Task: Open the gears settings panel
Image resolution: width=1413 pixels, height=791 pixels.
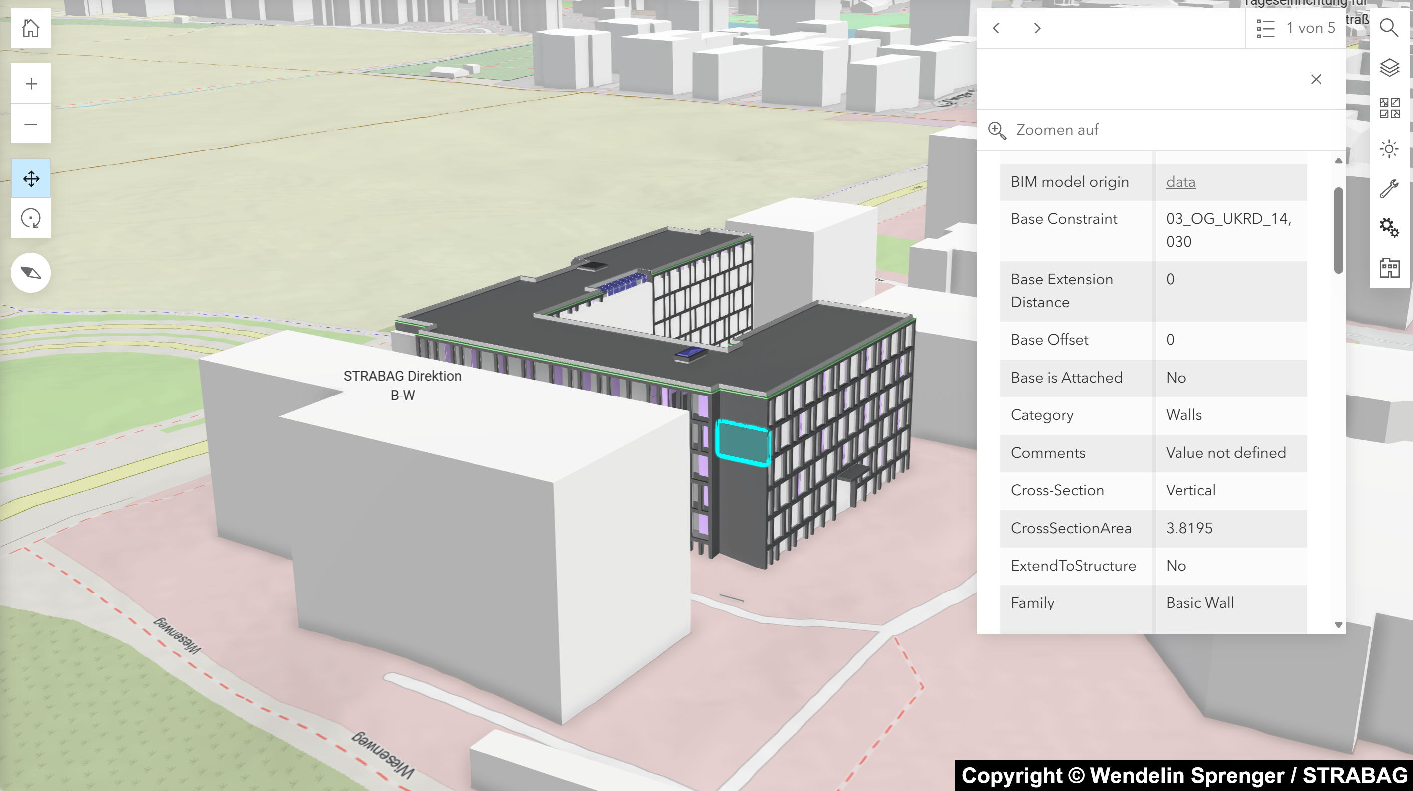Action: (1389, 227)
